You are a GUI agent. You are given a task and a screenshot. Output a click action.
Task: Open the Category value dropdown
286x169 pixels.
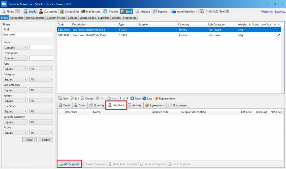(41, 79)
